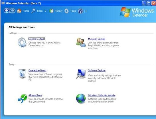This screenshot has width=156, height=119.
Task: Click the Windows Defender website globe icon
Action: 81,98
